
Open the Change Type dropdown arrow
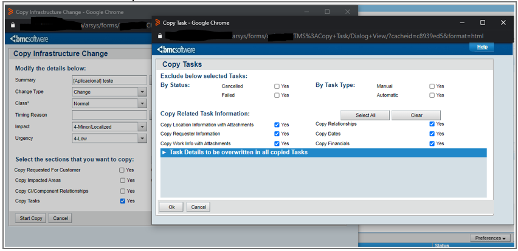coord(142,92)
